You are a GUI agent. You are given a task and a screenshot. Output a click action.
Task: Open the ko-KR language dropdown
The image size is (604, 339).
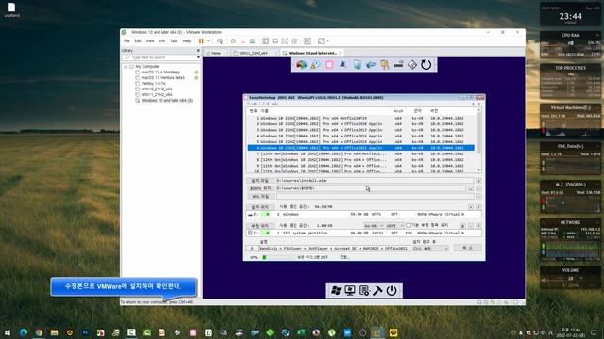[374, 226]
